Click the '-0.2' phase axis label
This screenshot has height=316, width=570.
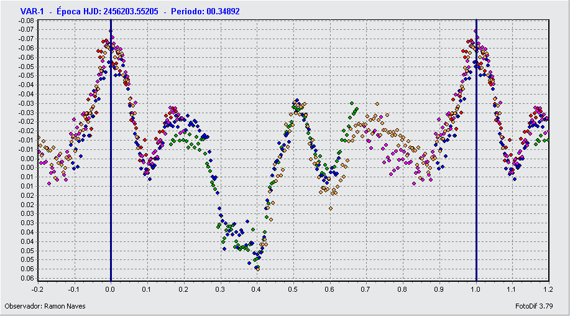pyautogui.click(x=37, y=289)
